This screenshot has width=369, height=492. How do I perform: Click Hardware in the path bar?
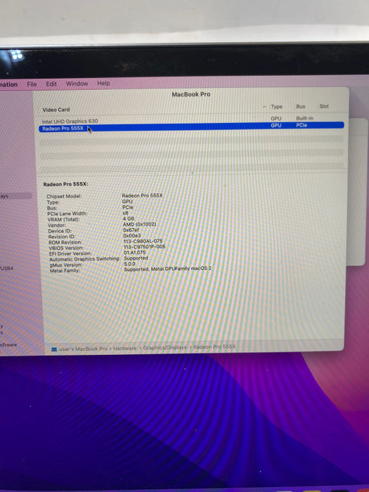[x=124, y=348]
